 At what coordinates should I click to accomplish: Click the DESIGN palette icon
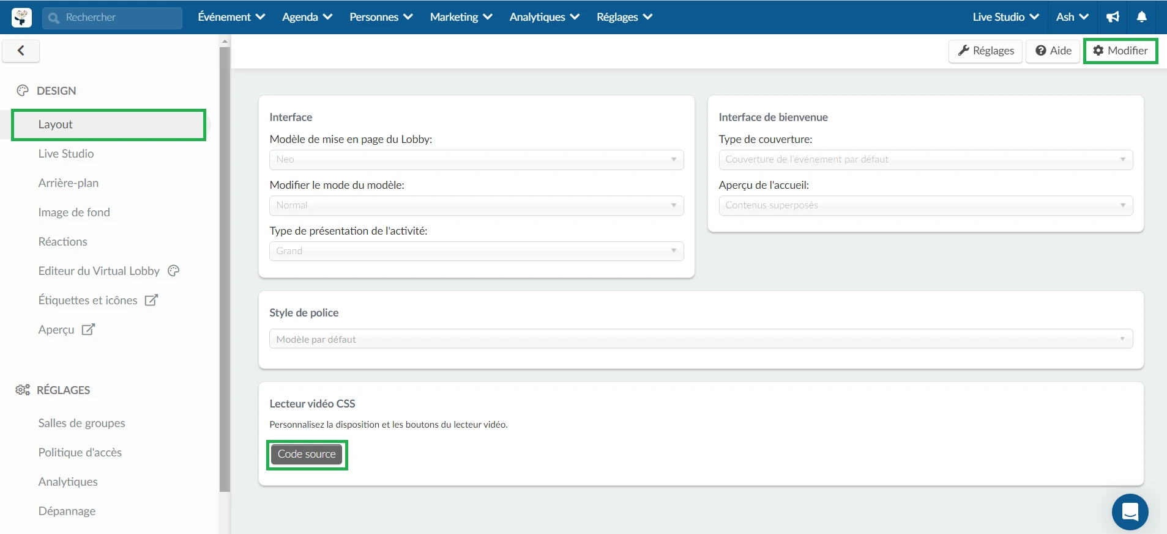(23, 90)
